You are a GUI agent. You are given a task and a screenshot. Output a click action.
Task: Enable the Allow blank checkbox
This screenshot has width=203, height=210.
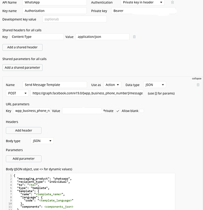[142, 111]
